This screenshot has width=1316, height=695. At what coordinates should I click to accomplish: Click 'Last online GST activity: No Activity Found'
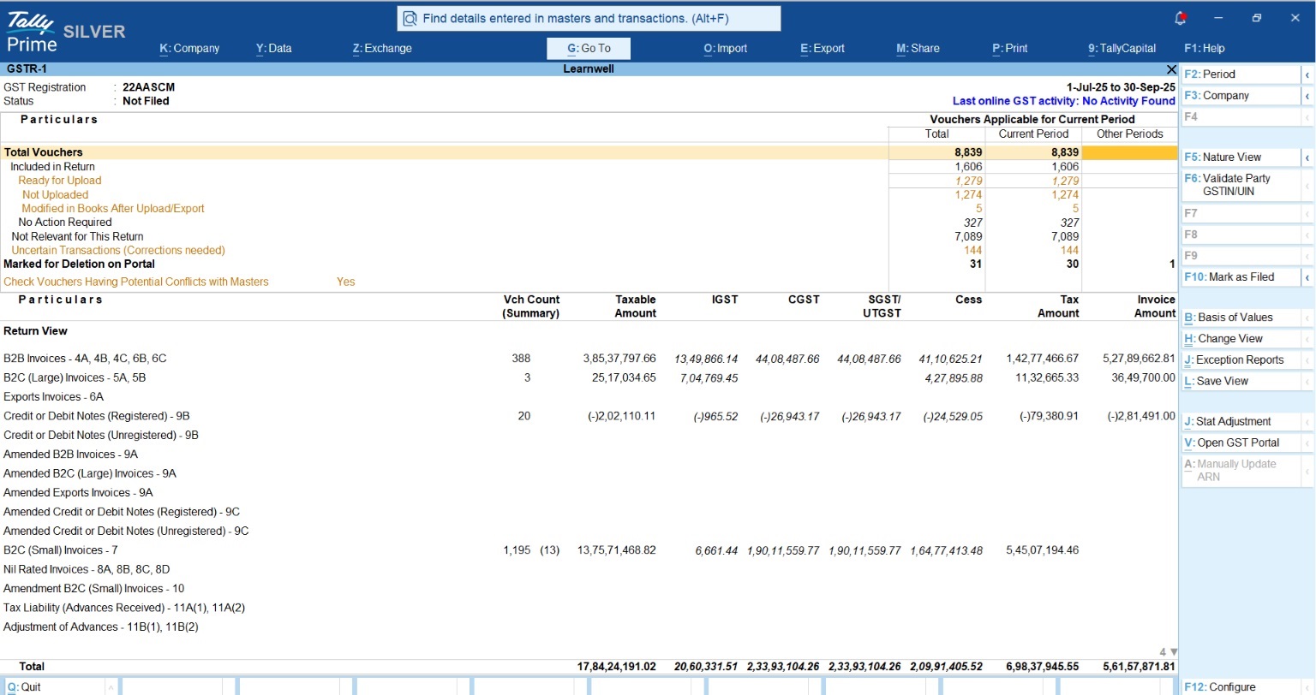click(x=1063, y=101)
